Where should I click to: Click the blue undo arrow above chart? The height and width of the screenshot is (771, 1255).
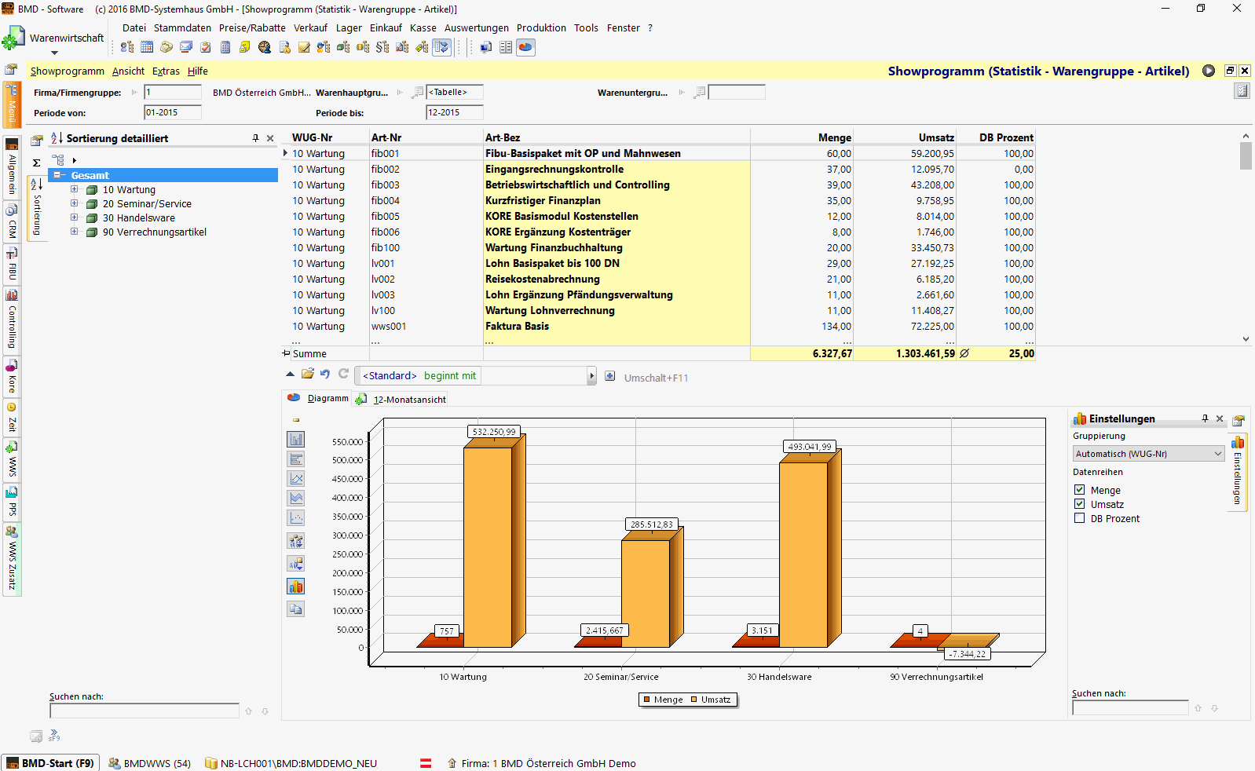coord(325,375)
